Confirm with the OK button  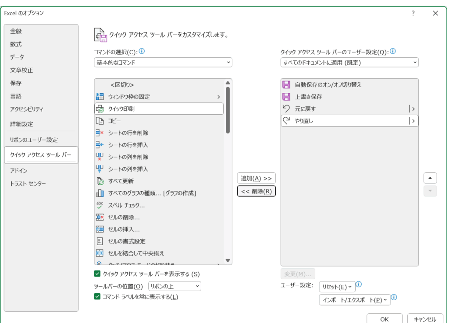tap(385, 319)
